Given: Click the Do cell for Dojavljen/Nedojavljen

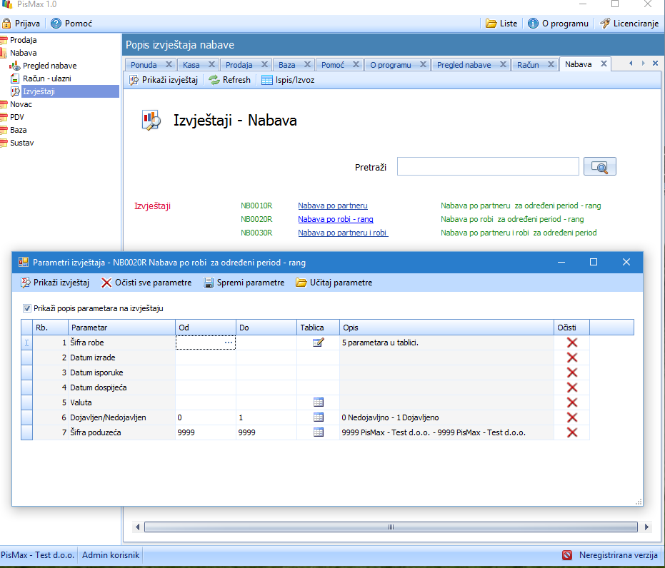Looking at the screenshot, I should pos(266,417).
